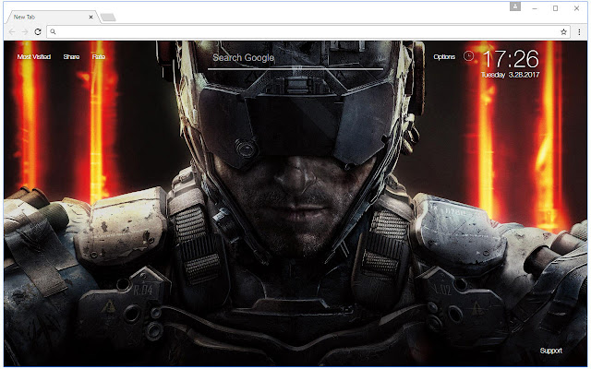The width and height of the screenshot is (591, 369).
Task: Close the New Tab tab
Action: [90, 17]
